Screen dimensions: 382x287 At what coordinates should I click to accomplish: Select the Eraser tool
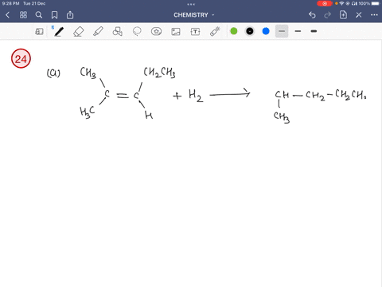pos(79,31)
